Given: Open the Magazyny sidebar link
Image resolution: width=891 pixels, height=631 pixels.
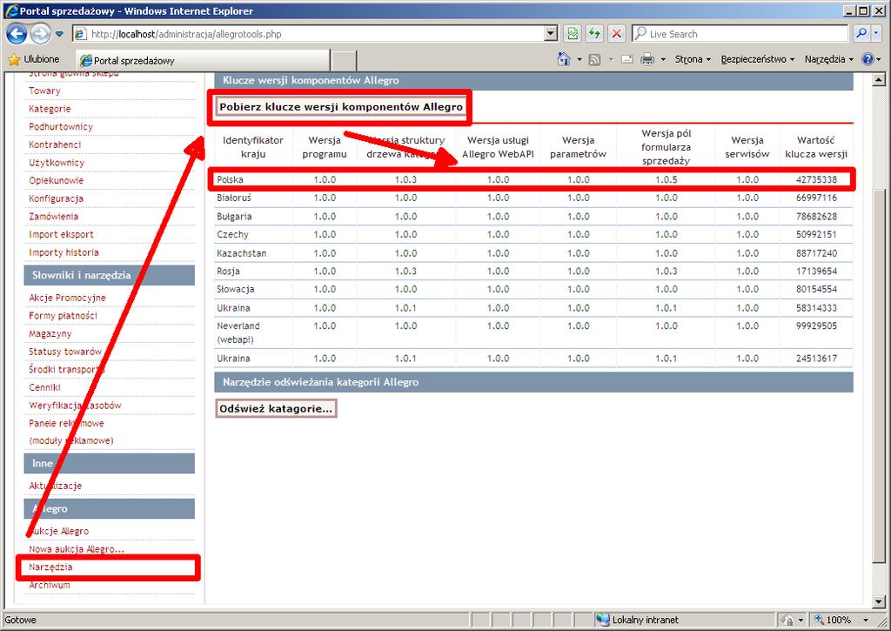Looking at the screenshot, I should 50,333.
